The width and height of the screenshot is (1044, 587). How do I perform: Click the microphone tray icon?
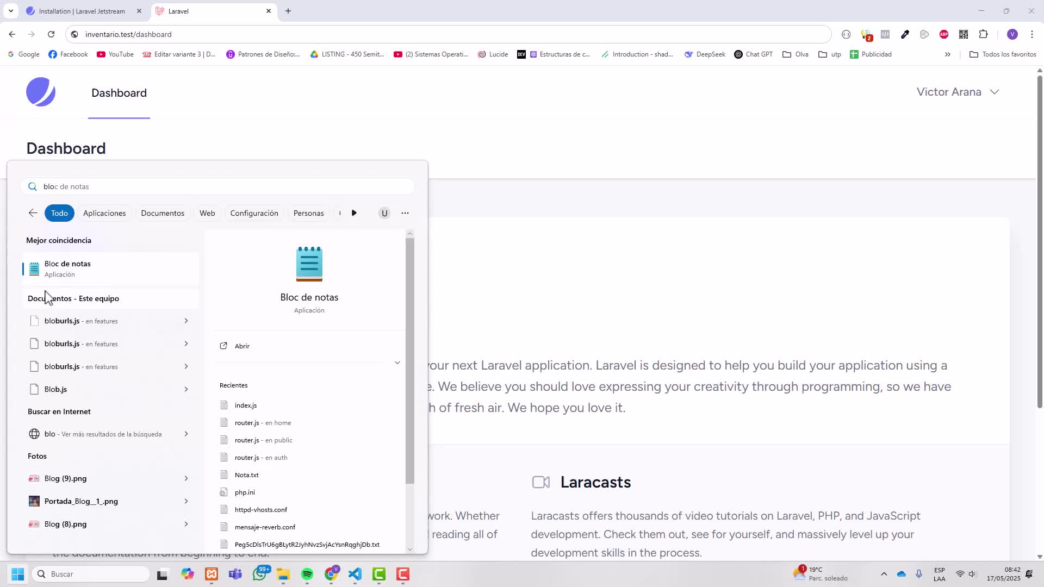point(919,574)
